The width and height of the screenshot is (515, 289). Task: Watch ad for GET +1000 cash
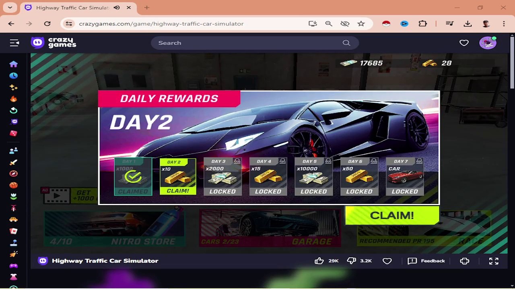click(x=69, y=195)
